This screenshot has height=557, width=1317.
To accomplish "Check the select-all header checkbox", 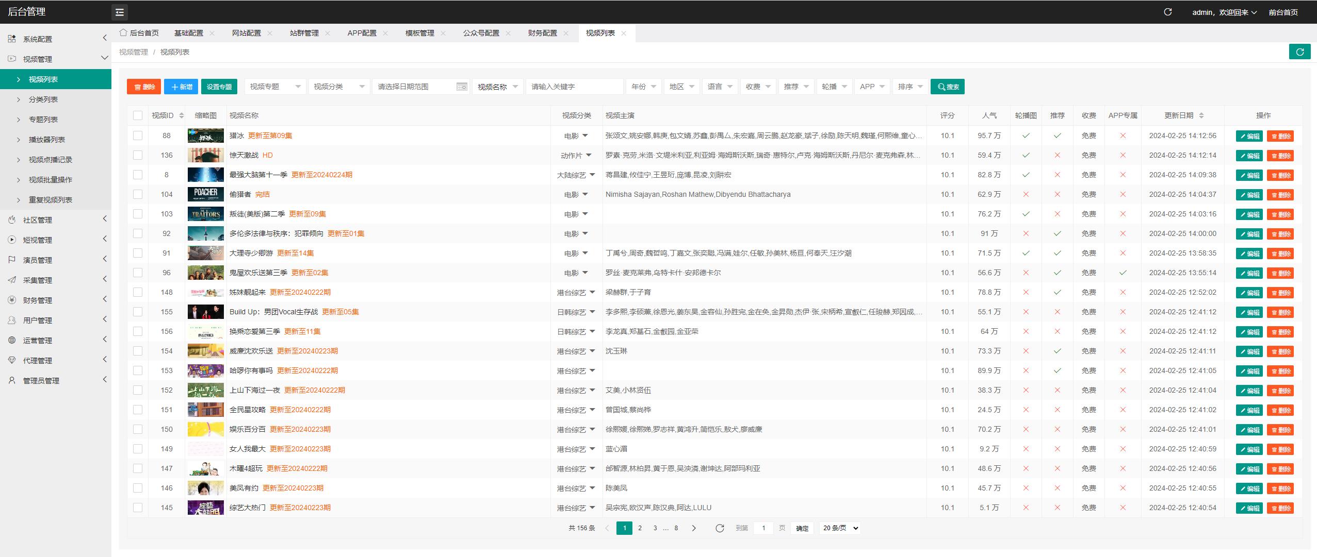I will click(138, 115).
